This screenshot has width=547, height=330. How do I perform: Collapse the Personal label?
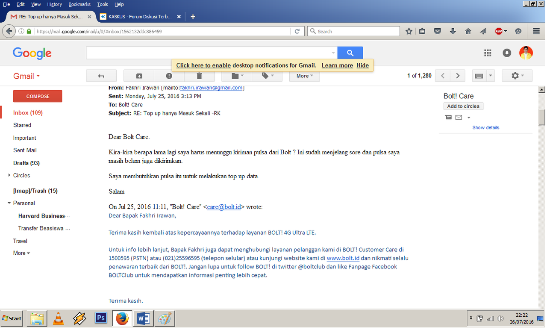pos(9,203)
